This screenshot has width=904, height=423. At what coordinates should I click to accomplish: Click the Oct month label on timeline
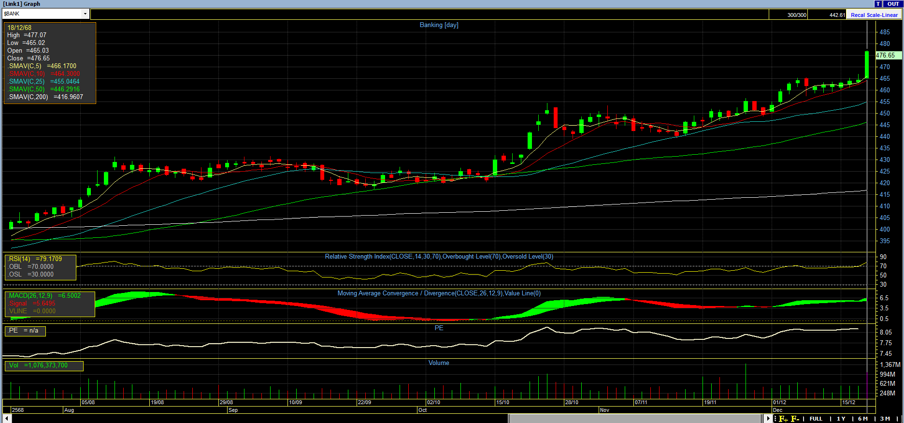point(423,410)
